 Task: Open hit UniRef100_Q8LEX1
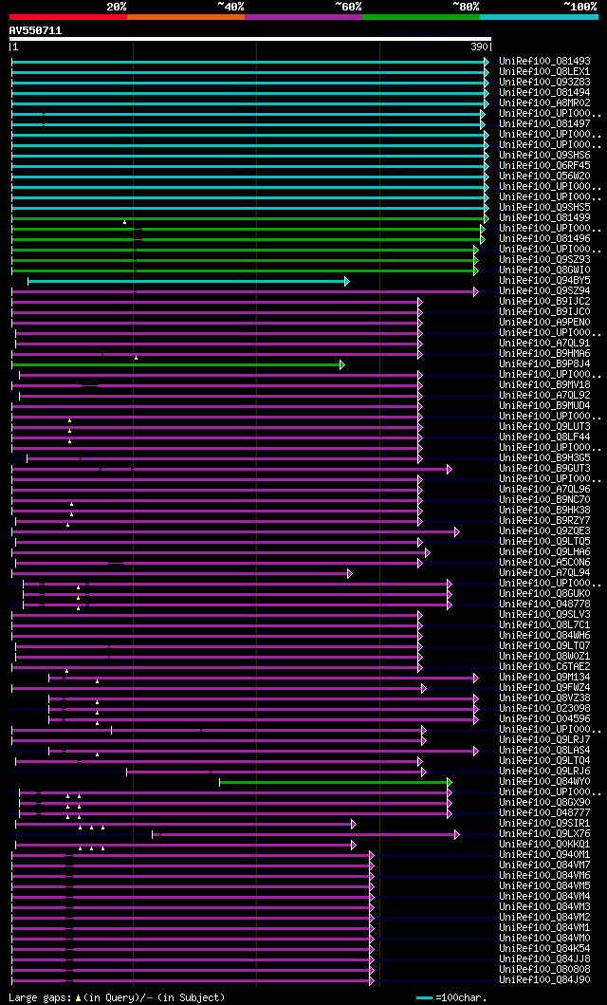tap(545, 71)
